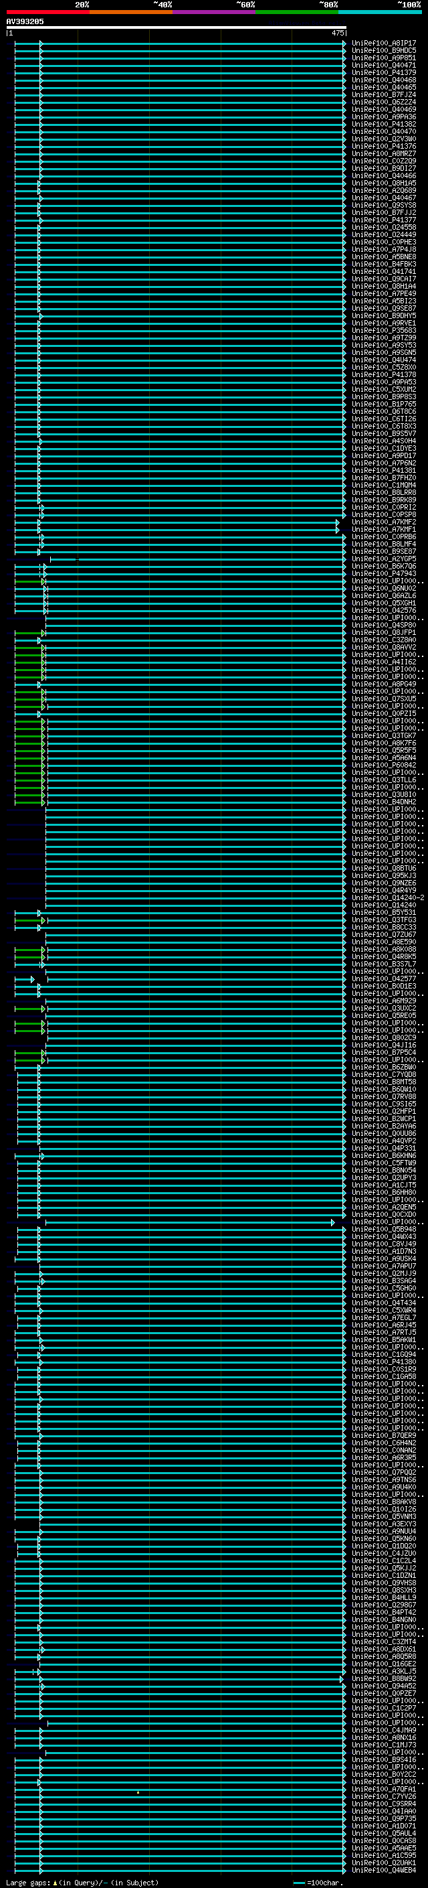Open hit UniRef100_P41379
The width and height of the screenshot is (428, 1888).
click(x=383, y=72)
